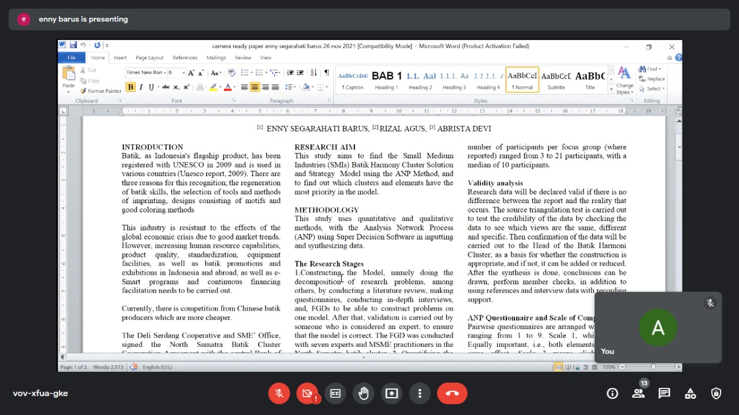Image resolution: width=739 pixels, height=415 pixels.
Task: Apply the Heading 2 style
Action: click(x=420, y=80)
